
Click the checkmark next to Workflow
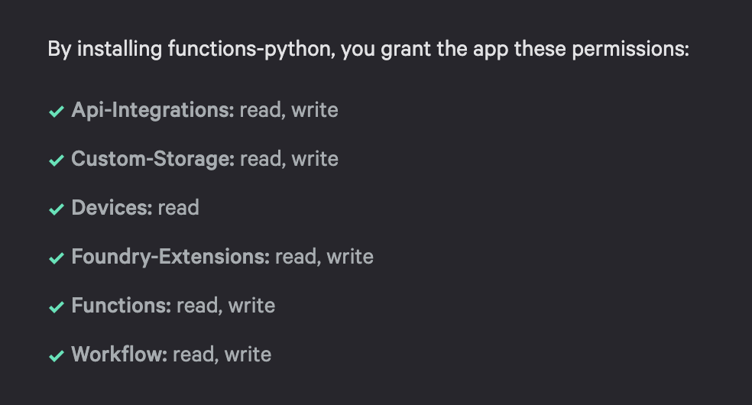[x=56, y=356]
